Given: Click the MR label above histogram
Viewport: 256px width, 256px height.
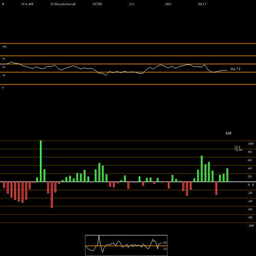Looking at the screenshot, I should coord(228,133).
